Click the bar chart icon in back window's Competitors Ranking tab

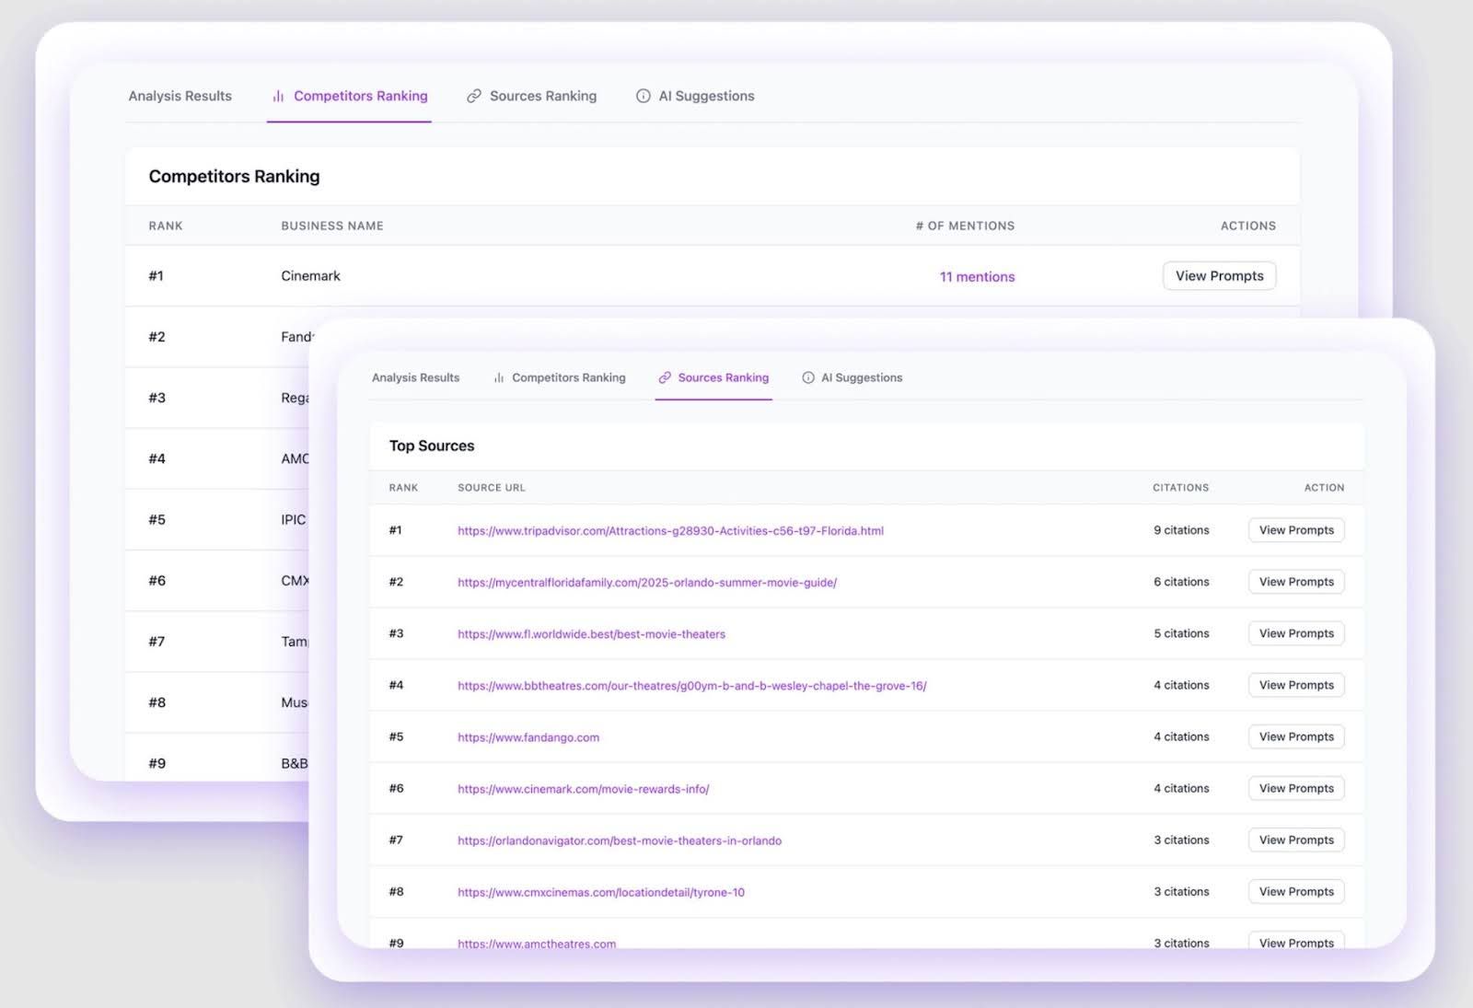coord(278,96)
